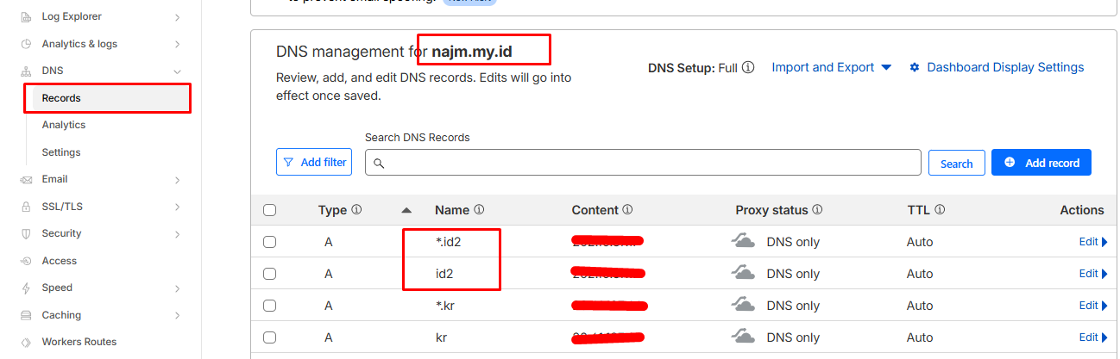
Task: Sort records by the Name column header
Action: [452, 210]
